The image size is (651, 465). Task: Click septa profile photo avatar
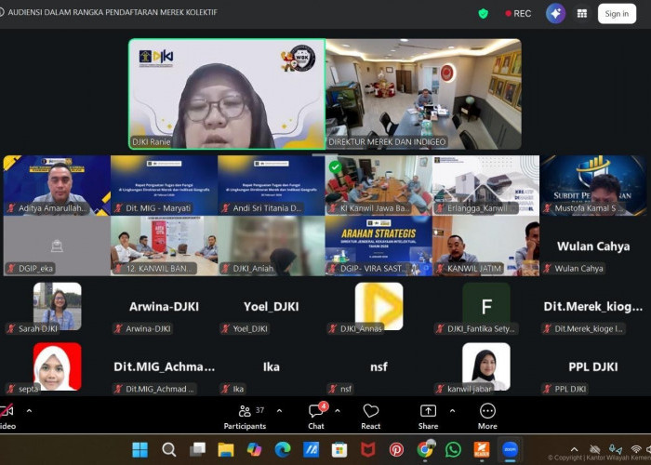click(58, 366)
